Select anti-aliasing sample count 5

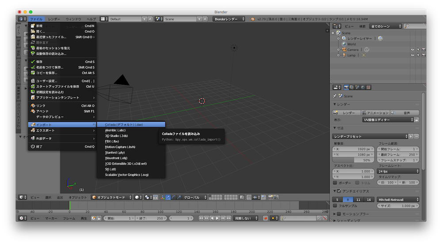337,200
